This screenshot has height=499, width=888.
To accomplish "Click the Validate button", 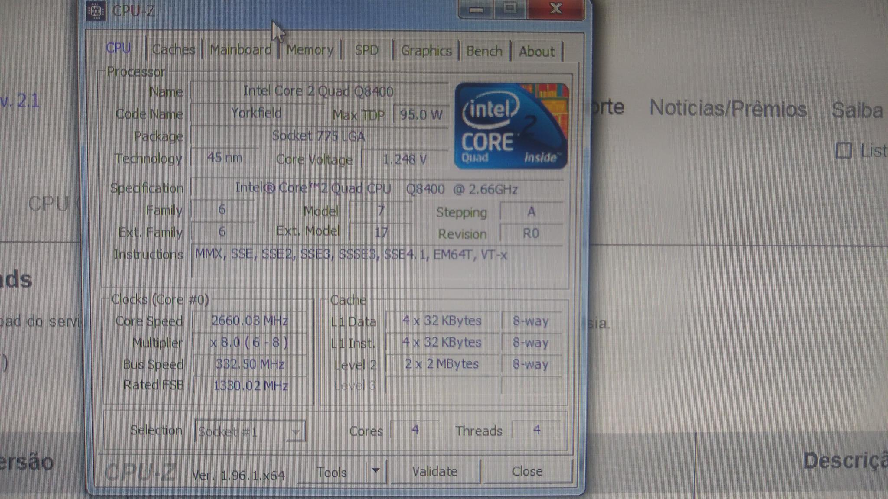I will point(435,471).
